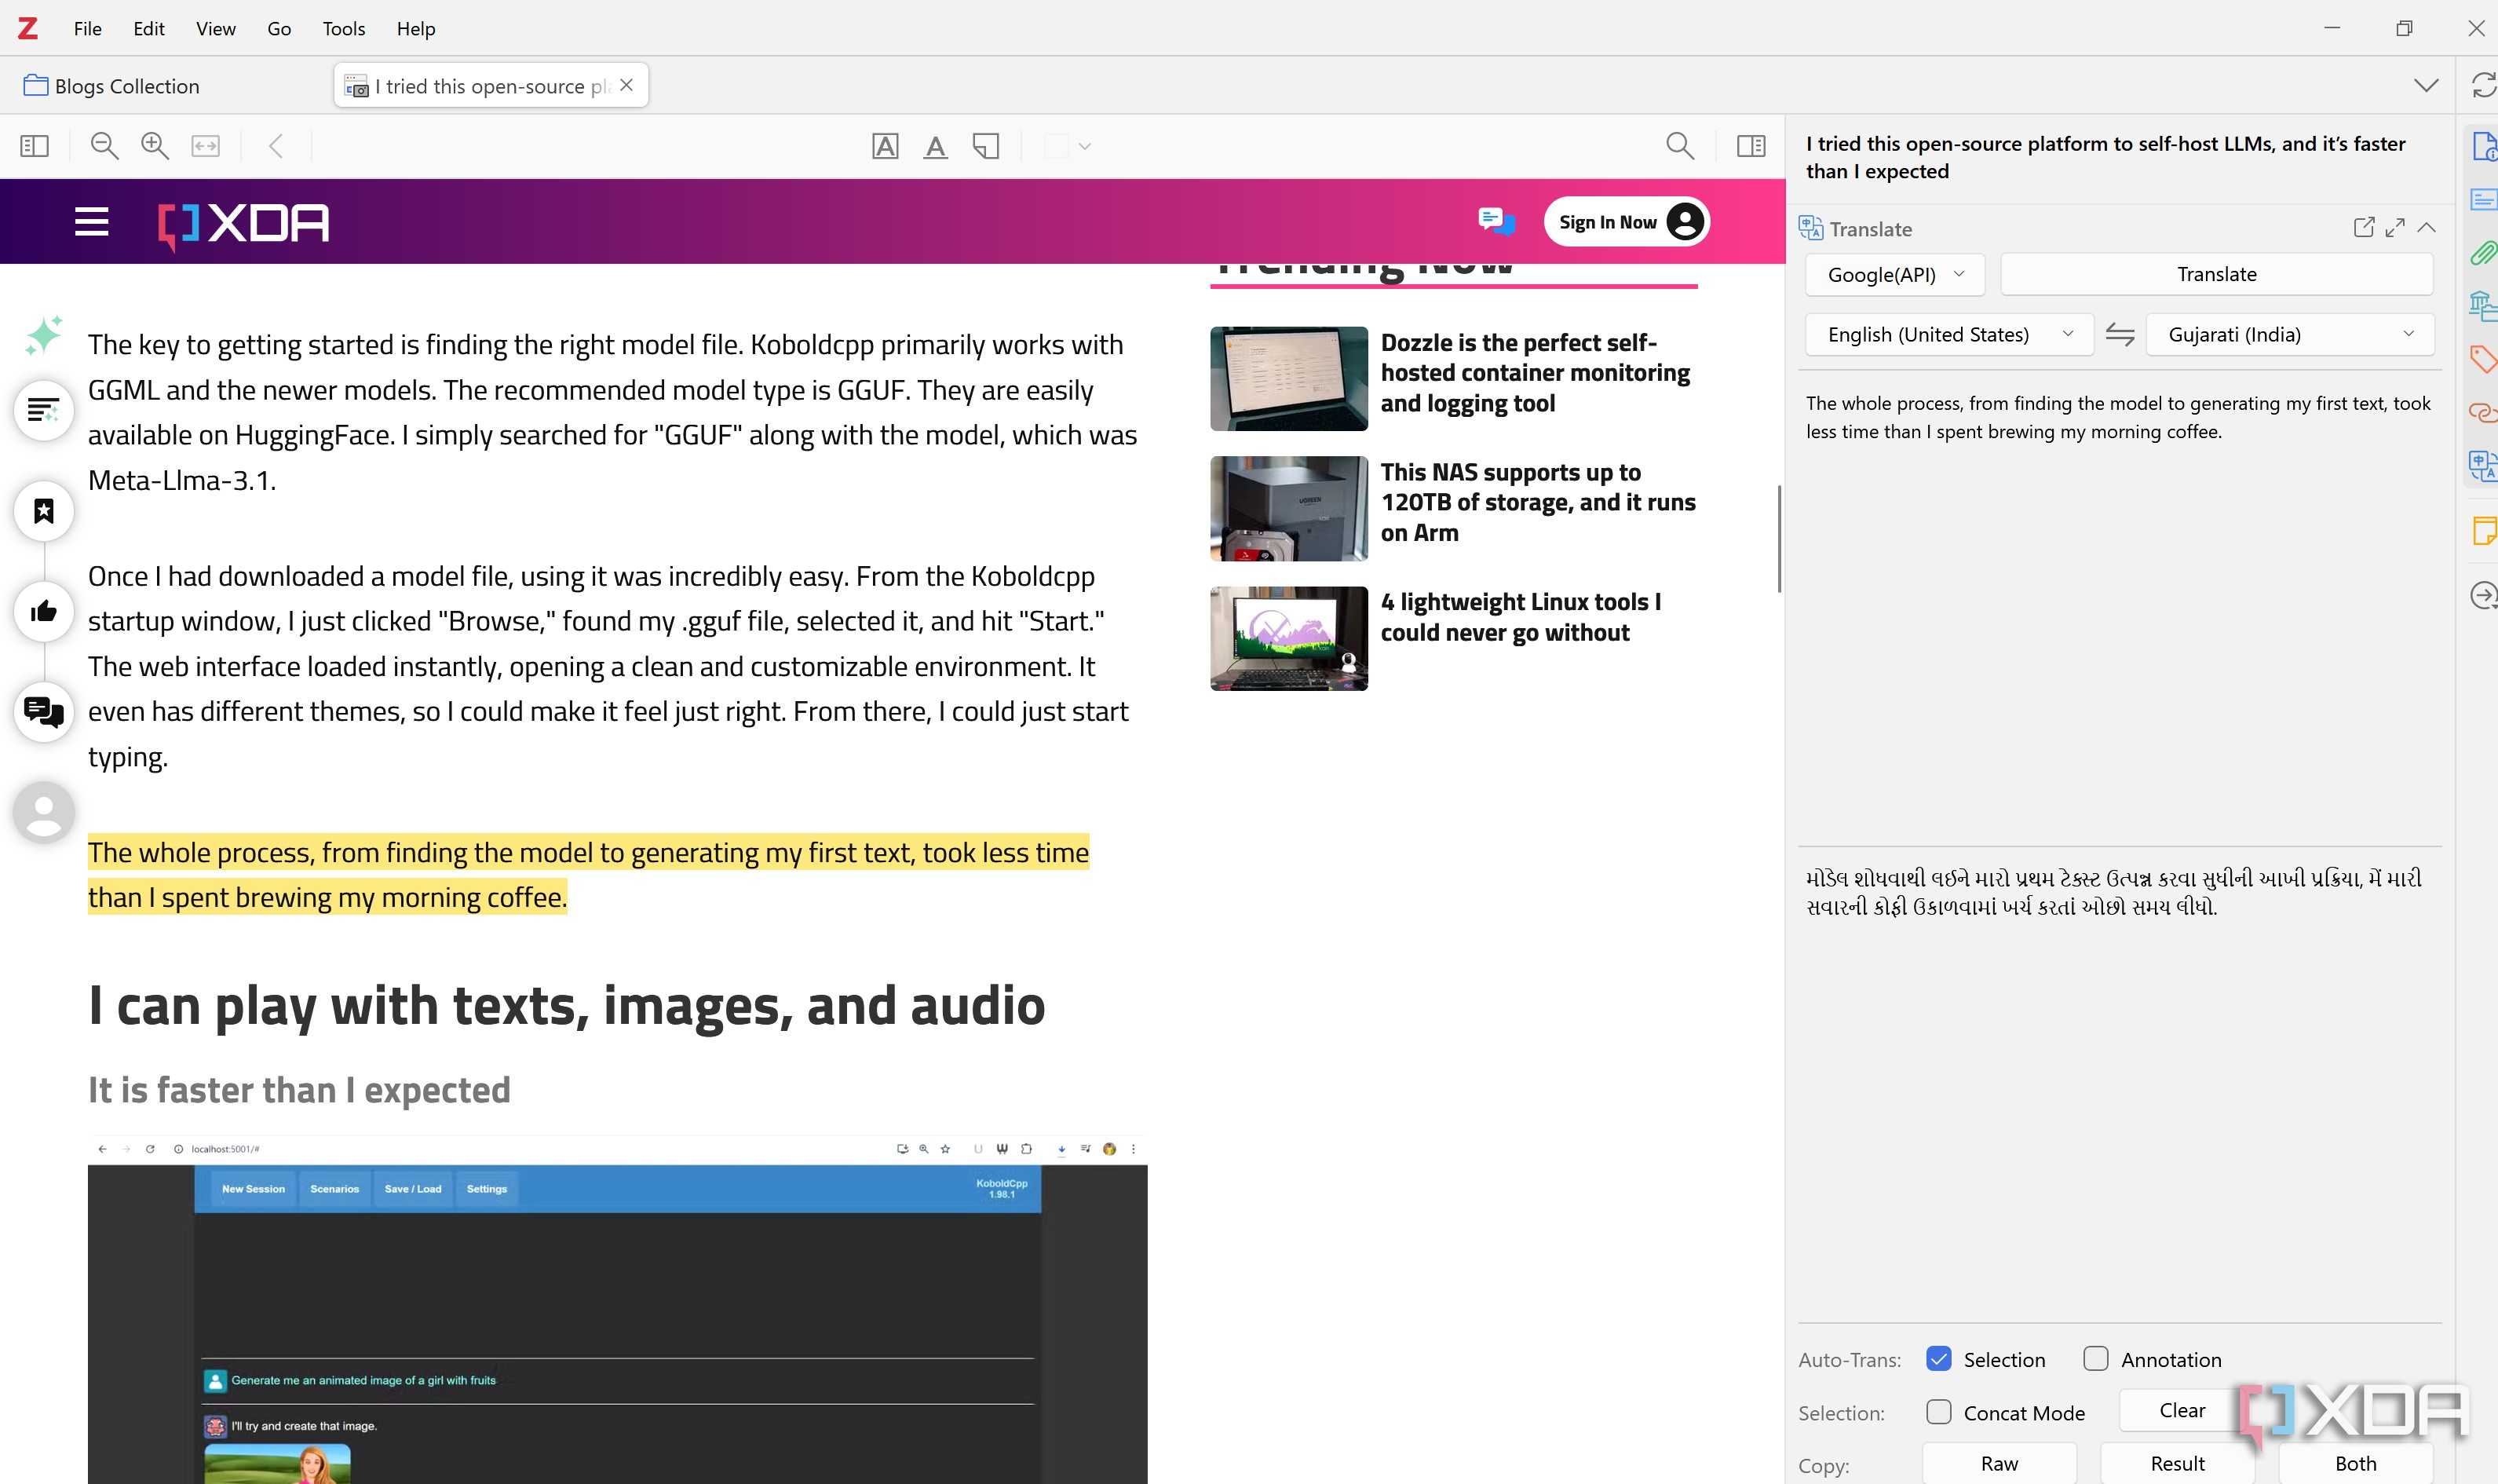Image resolution: width=2498 pixels, height=1484 pixels.
Task: Click the zoom in magnifier icon
Action: 155,146
